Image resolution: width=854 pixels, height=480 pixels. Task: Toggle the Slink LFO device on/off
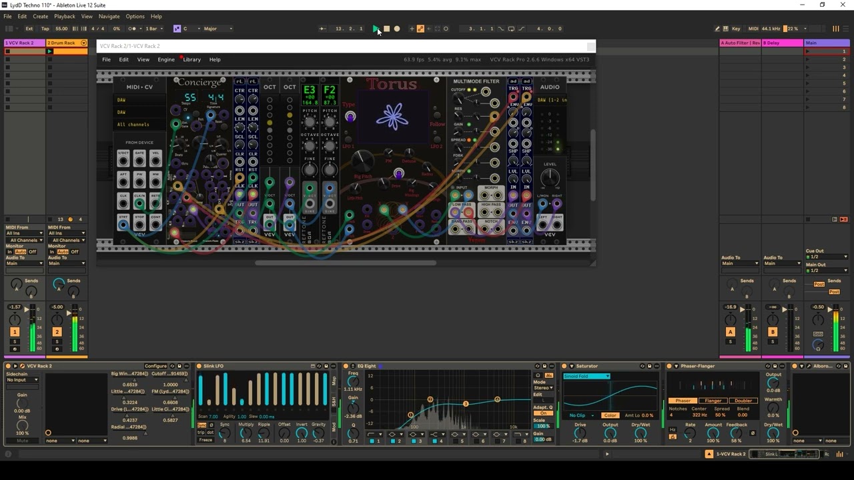pos(199,366)
